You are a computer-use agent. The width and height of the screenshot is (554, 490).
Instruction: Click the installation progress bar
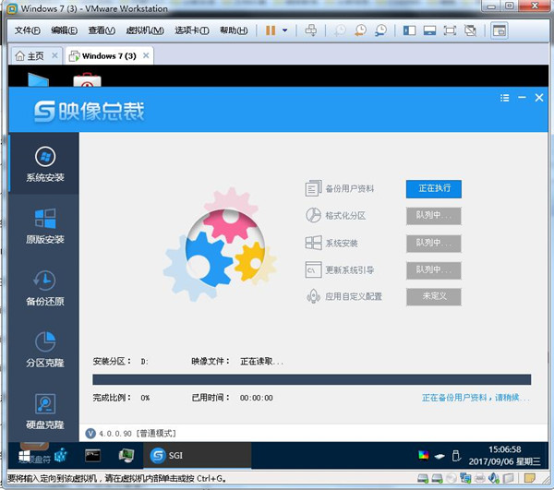point(312,379)
